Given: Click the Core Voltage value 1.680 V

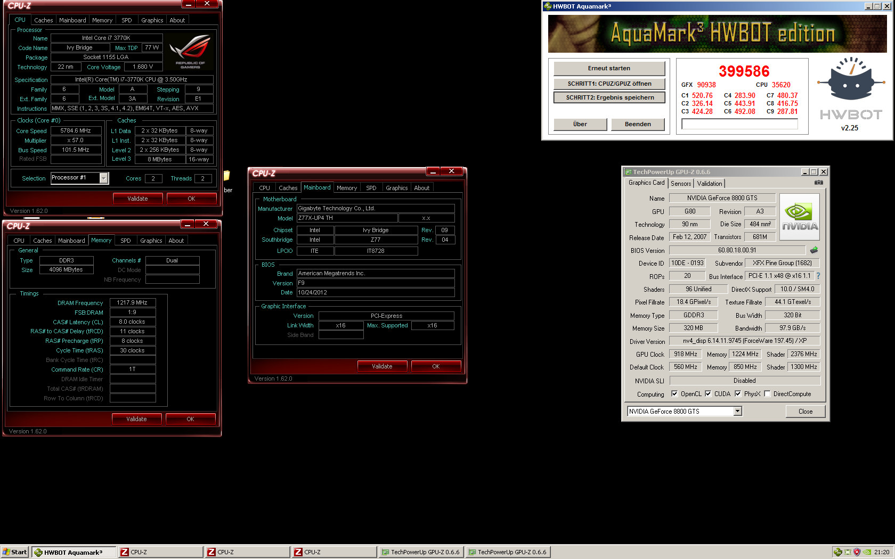Looking at the screenshot, I should [x=143, y=67].
